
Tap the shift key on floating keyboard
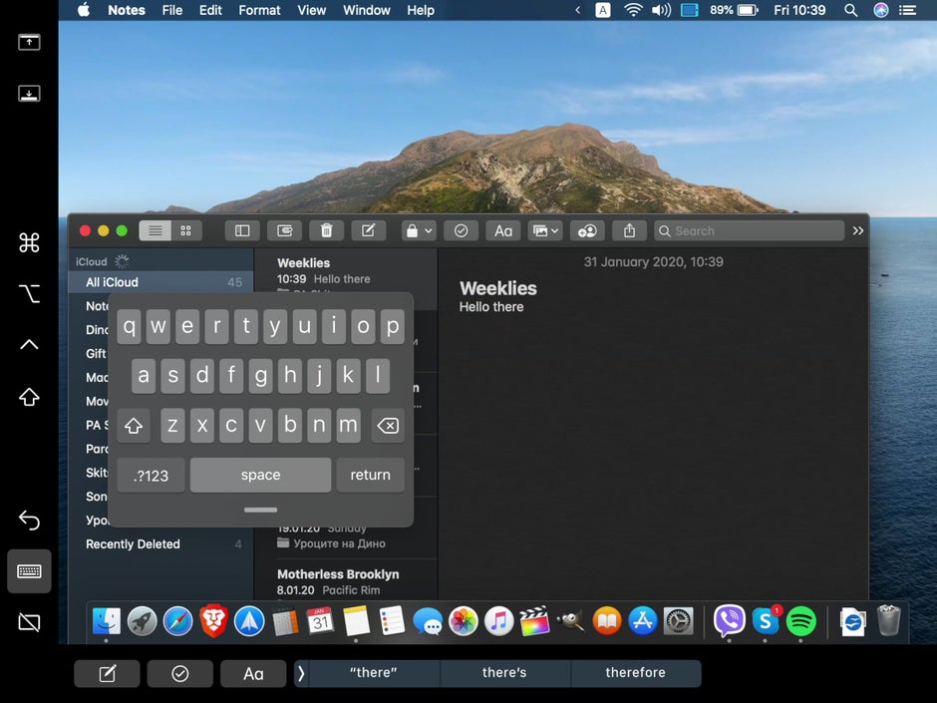pos(134,426)
